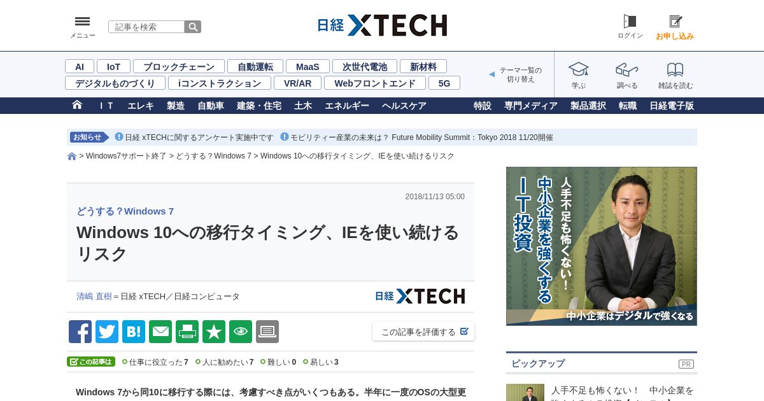
Task: Share article on Twitter
Action: coord(107,332)
